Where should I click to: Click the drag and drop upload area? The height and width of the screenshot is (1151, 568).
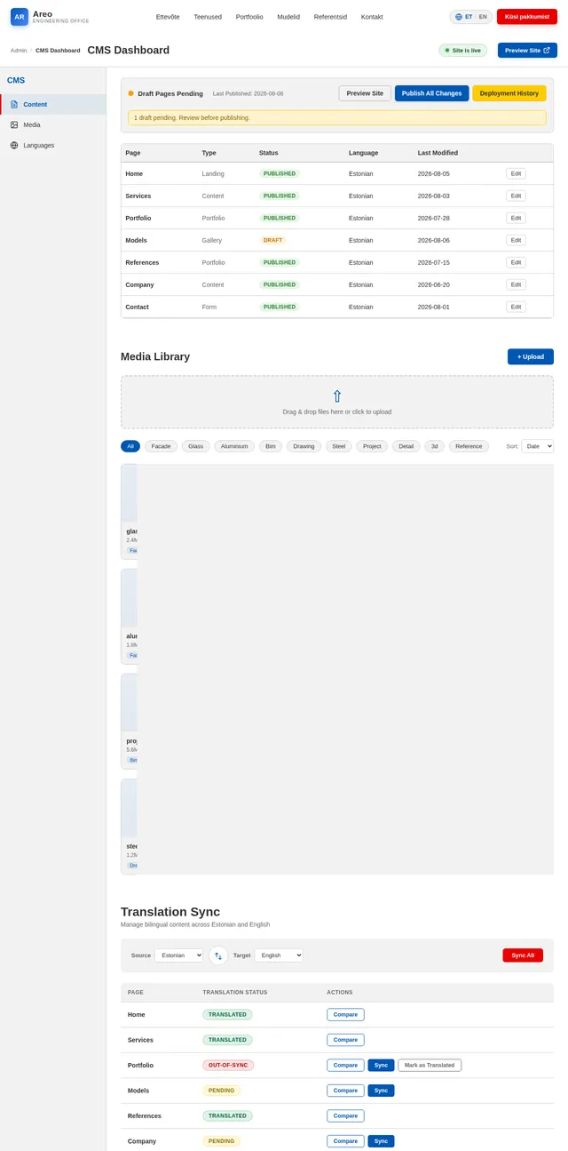337,403
